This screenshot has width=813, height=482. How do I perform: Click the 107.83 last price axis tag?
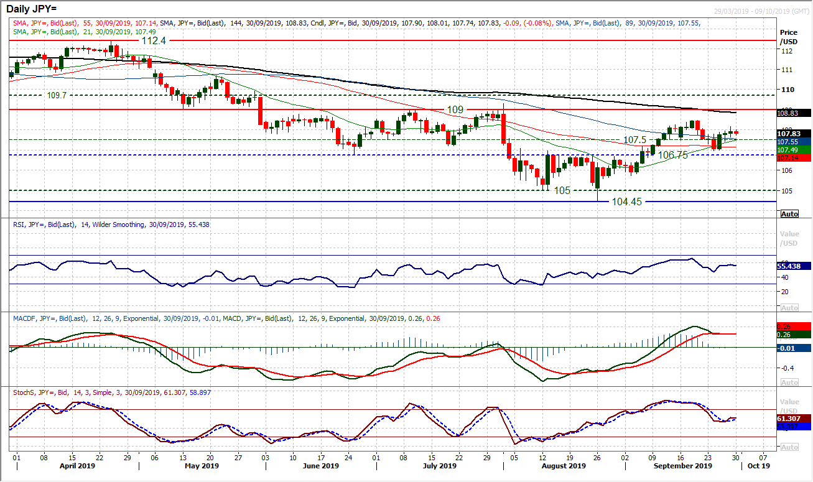click(x=794, y=134)
